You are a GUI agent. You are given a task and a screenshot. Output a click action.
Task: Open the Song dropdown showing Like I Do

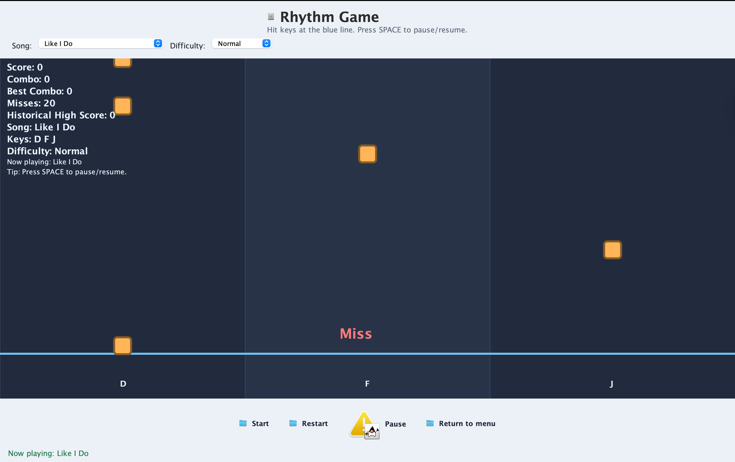(100, 44)
